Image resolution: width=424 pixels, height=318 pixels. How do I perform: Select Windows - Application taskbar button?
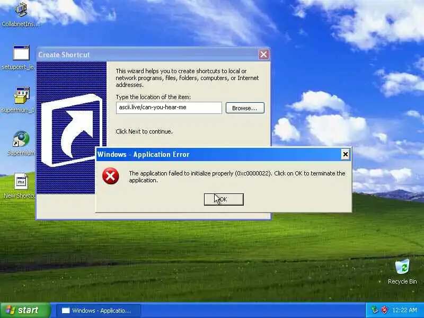tap(99, 311)
